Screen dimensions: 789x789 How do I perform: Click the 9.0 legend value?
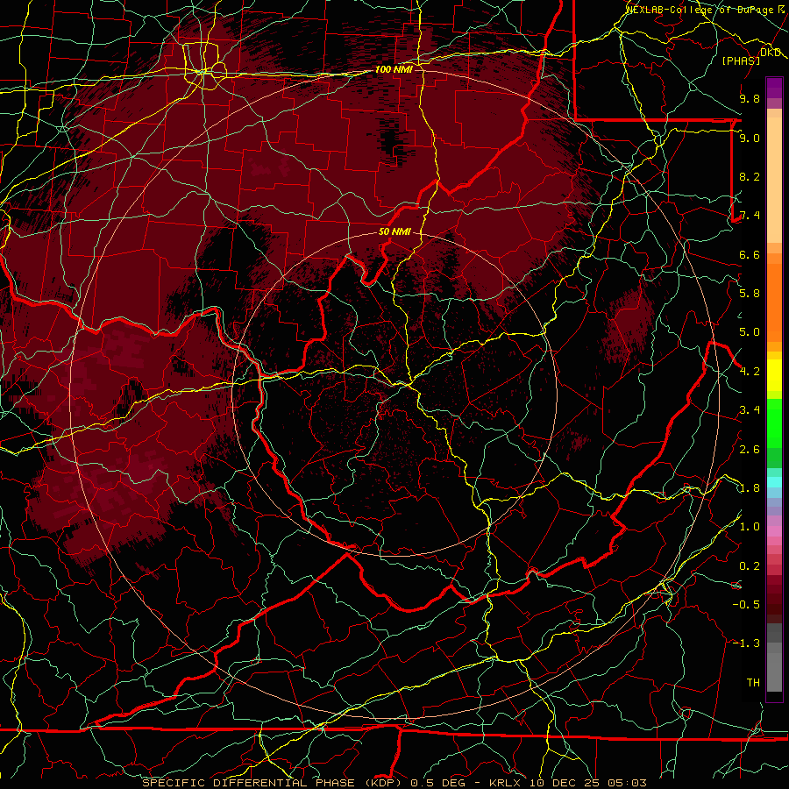click(750, 138)
